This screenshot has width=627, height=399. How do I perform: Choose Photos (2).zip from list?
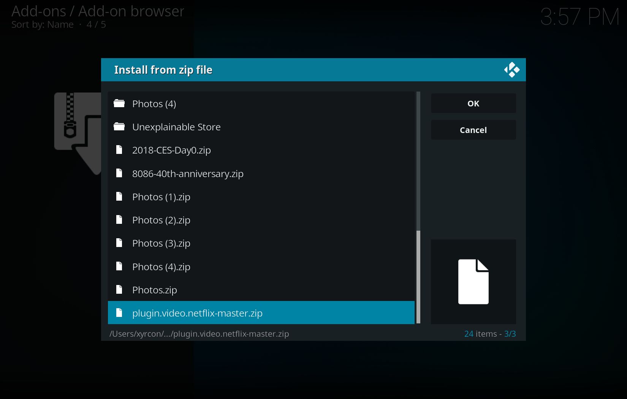261,220
